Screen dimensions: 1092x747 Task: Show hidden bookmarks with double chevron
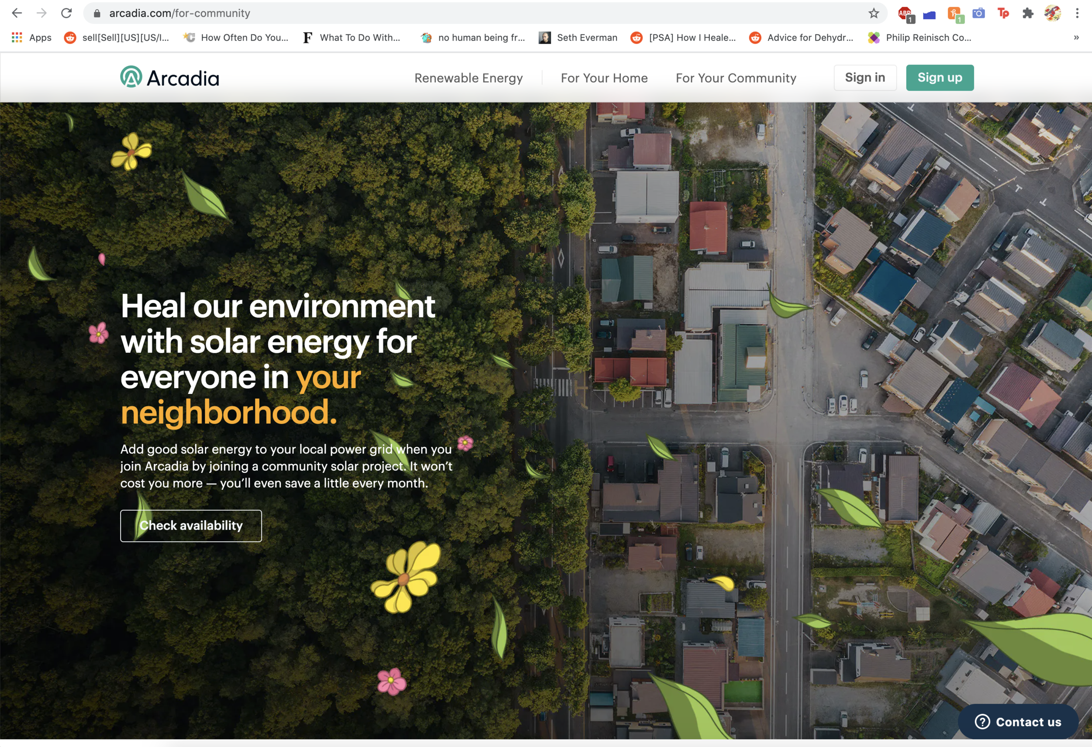1076,38
